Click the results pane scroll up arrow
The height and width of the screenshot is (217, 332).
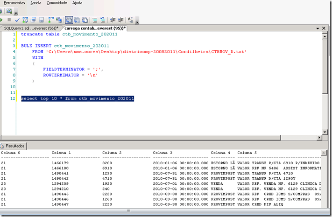[x=324, y=153]
